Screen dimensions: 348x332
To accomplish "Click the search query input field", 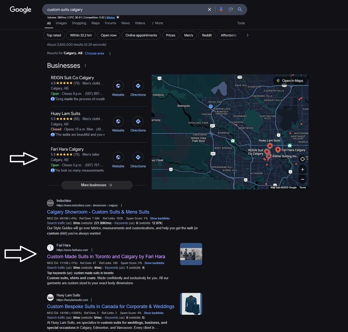I will [125, 10].
